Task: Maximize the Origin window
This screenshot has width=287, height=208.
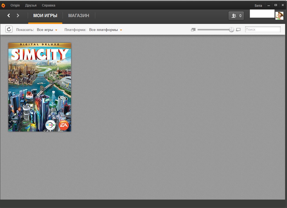Action: (x=276, y=5)
